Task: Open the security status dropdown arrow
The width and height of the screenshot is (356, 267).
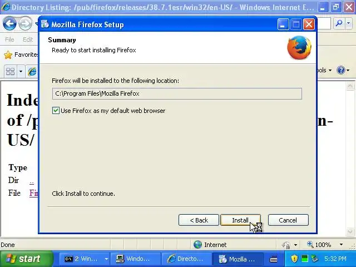Action: coord(295,245)
